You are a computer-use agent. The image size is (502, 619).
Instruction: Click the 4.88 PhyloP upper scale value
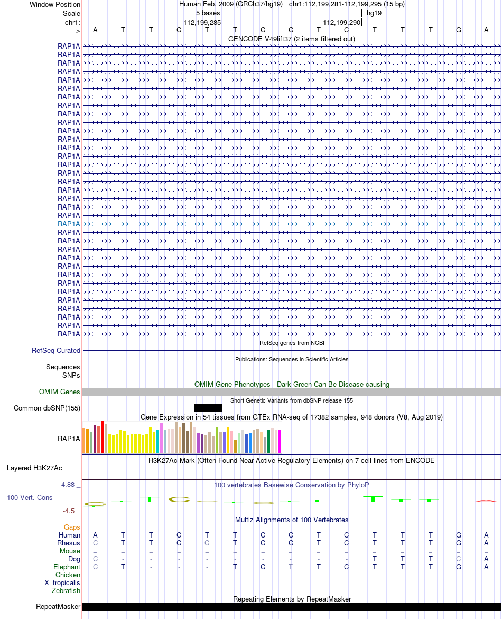(x=68, y=485)
